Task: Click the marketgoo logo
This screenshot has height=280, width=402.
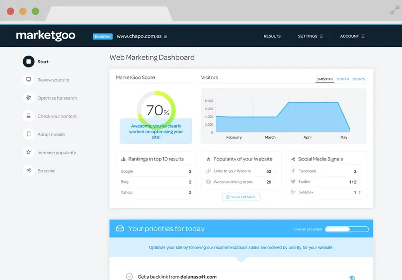Action: click(x=46, y=36)
